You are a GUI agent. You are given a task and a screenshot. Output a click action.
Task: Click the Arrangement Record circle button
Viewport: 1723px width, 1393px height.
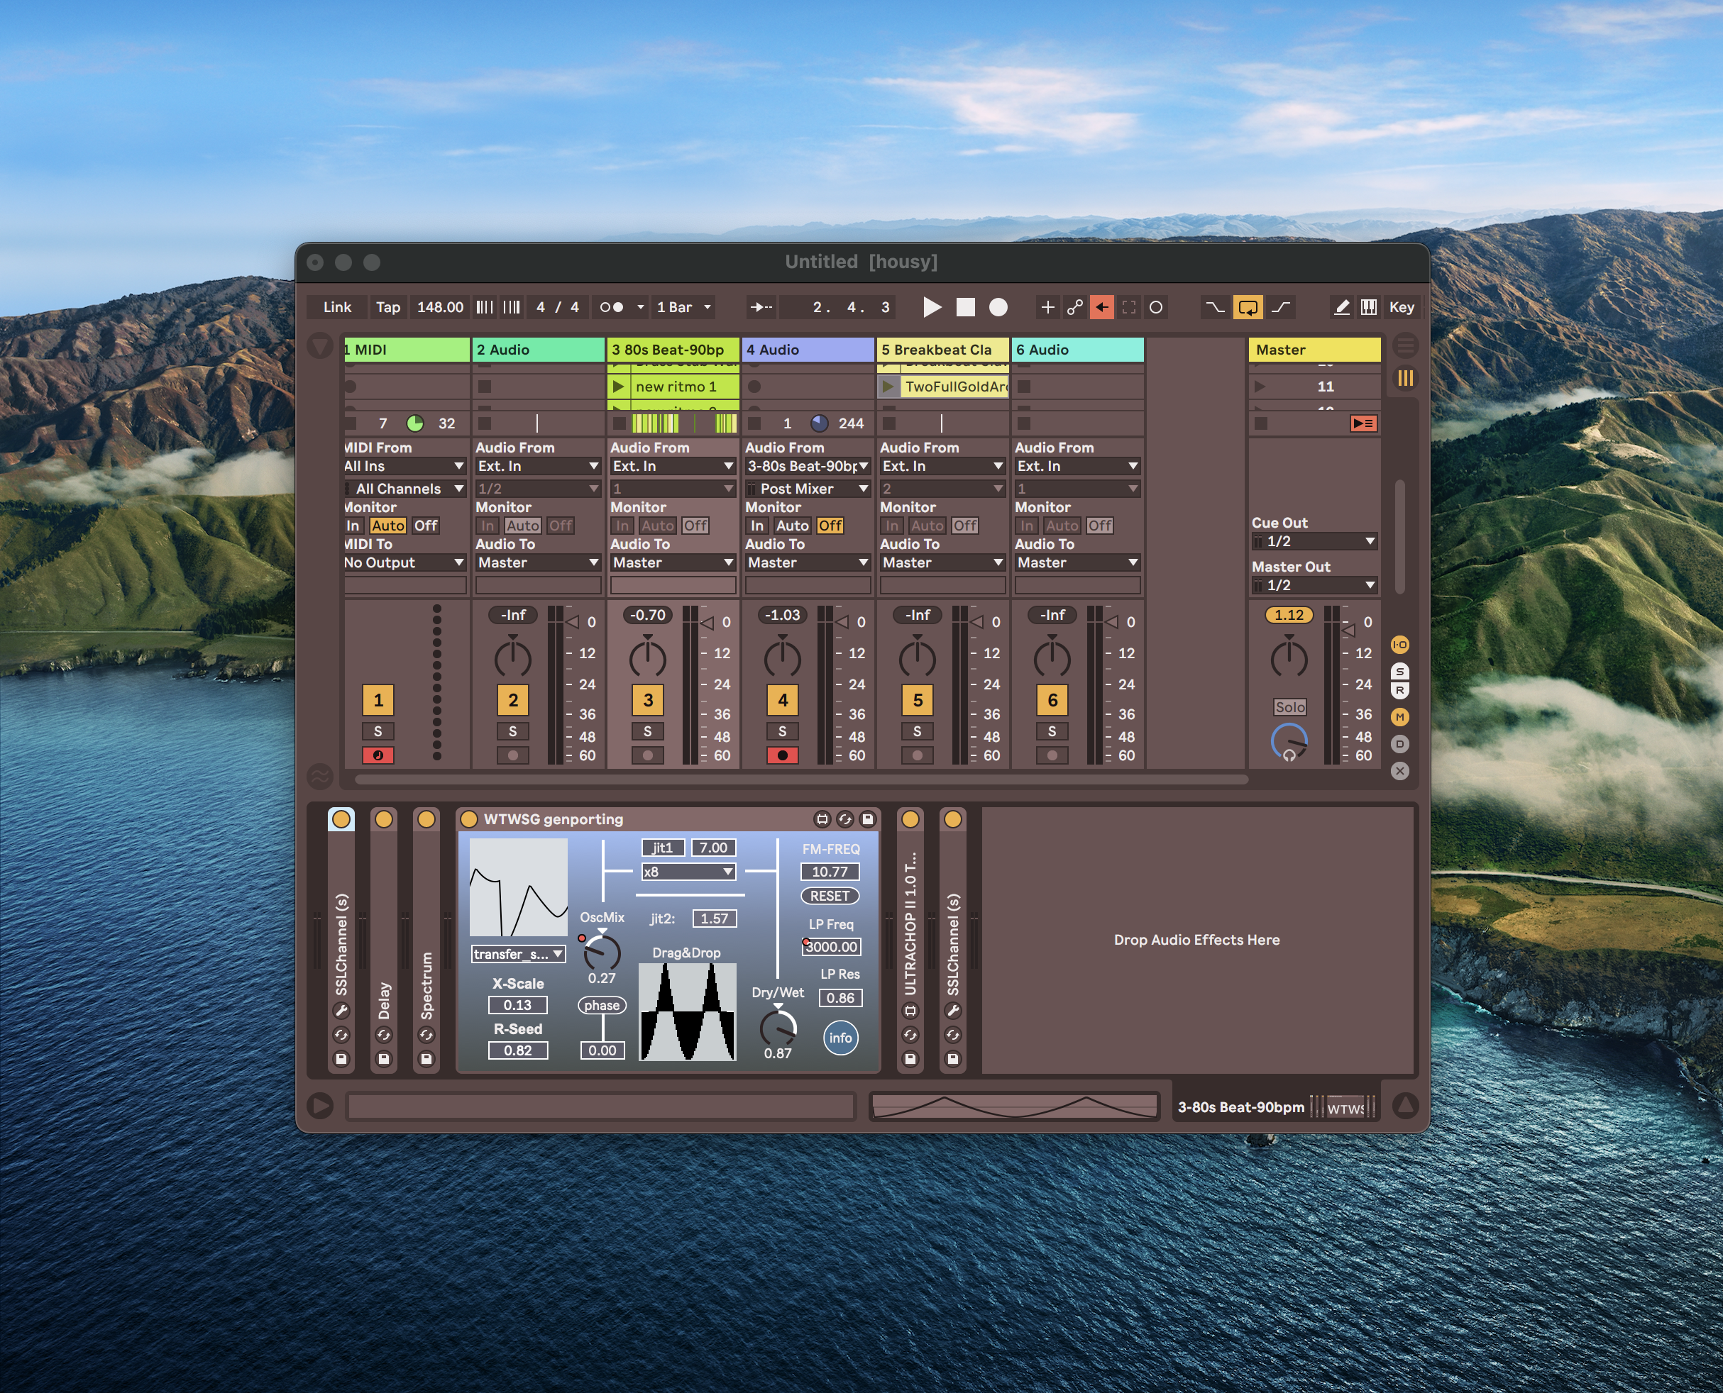click(998, 306)
